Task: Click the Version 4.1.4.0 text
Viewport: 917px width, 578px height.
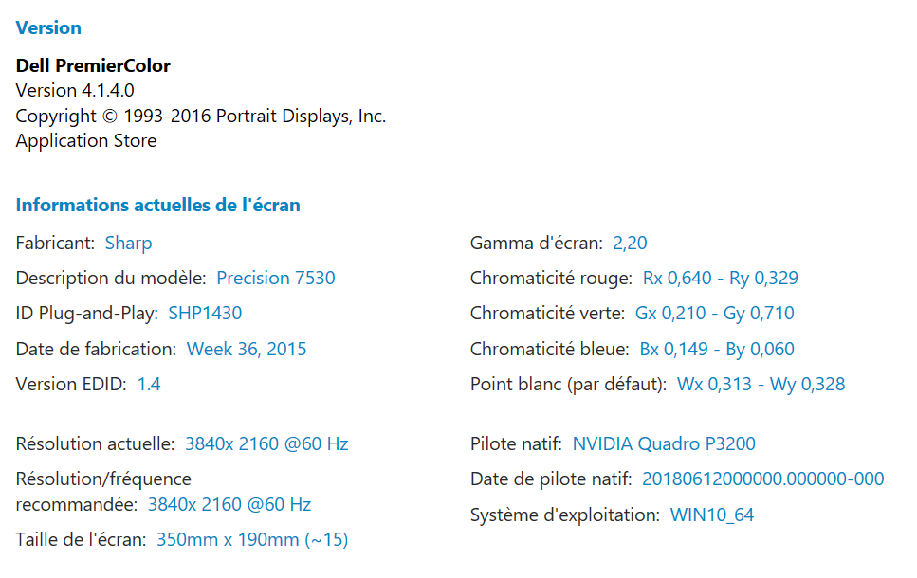Action: click(x=75, y=90)
